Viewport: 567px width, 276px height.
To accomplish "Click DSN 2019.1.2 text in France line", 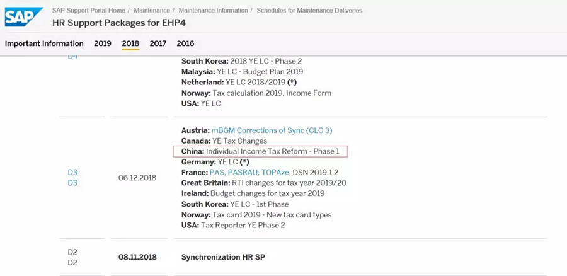I will click(316, 173).
